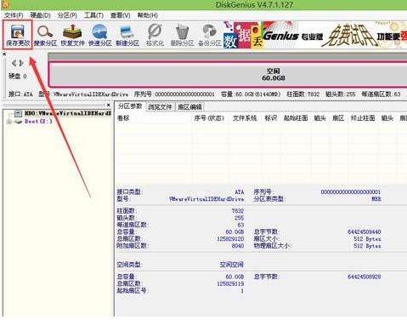Click the 7832 cylinders value
The image size is (407, 320).
pyautogui.click(x=237, y=211)
